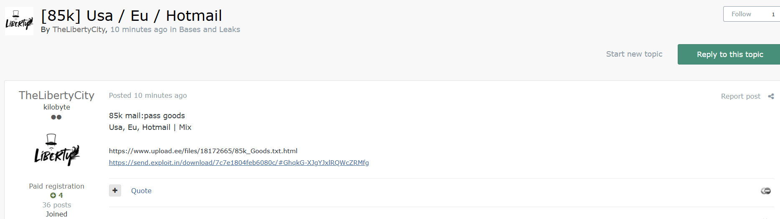780x219 pixels.
Task: Select Start new topic
Action: (634, 54)
